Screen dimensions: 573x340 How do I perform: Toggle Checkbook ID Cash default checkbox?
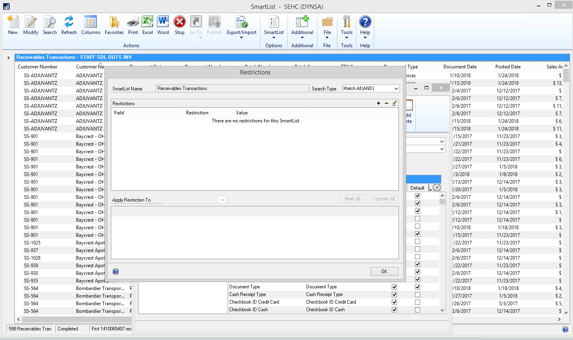point(417,310)
